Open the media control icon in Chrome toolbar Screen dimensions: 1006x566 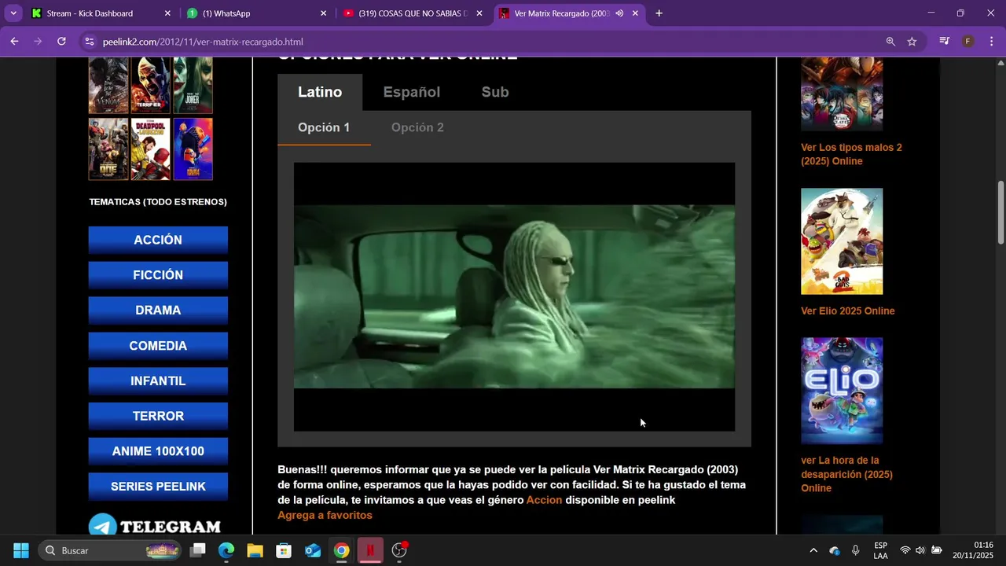point(945,42)
